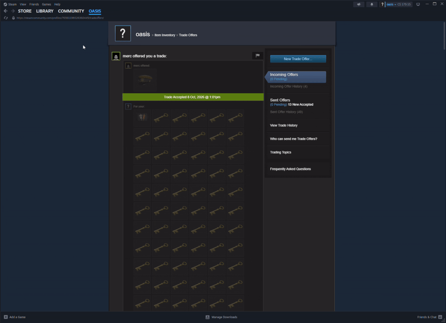Click Add a Game label
This screenshot has height=323, width=446.
(17, 317)
